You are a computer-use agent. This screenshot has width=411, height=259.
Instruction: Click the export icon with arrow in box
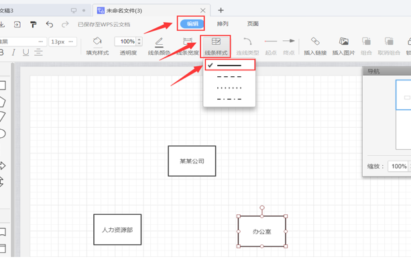pos(17,24)
